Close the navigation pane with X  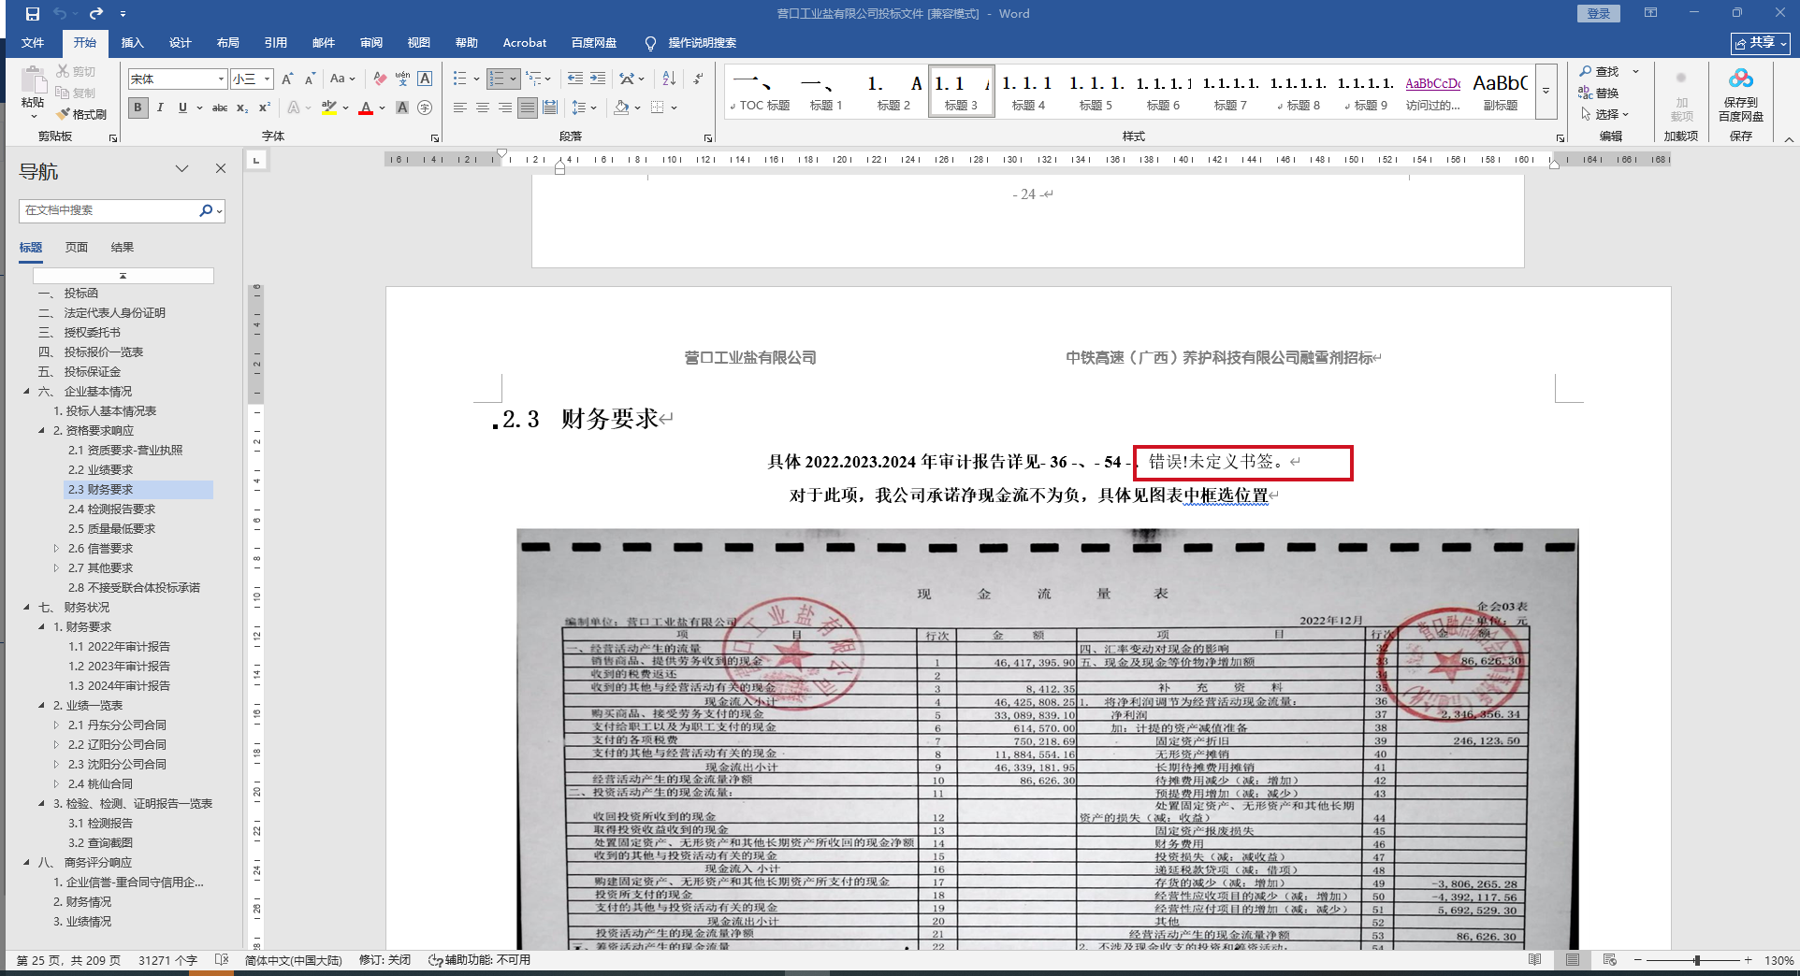pyautogui.click(x=221, y=169)
